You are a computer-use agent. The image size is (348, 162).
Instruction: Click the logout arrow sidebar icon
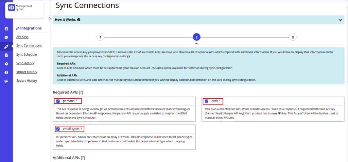6,81
